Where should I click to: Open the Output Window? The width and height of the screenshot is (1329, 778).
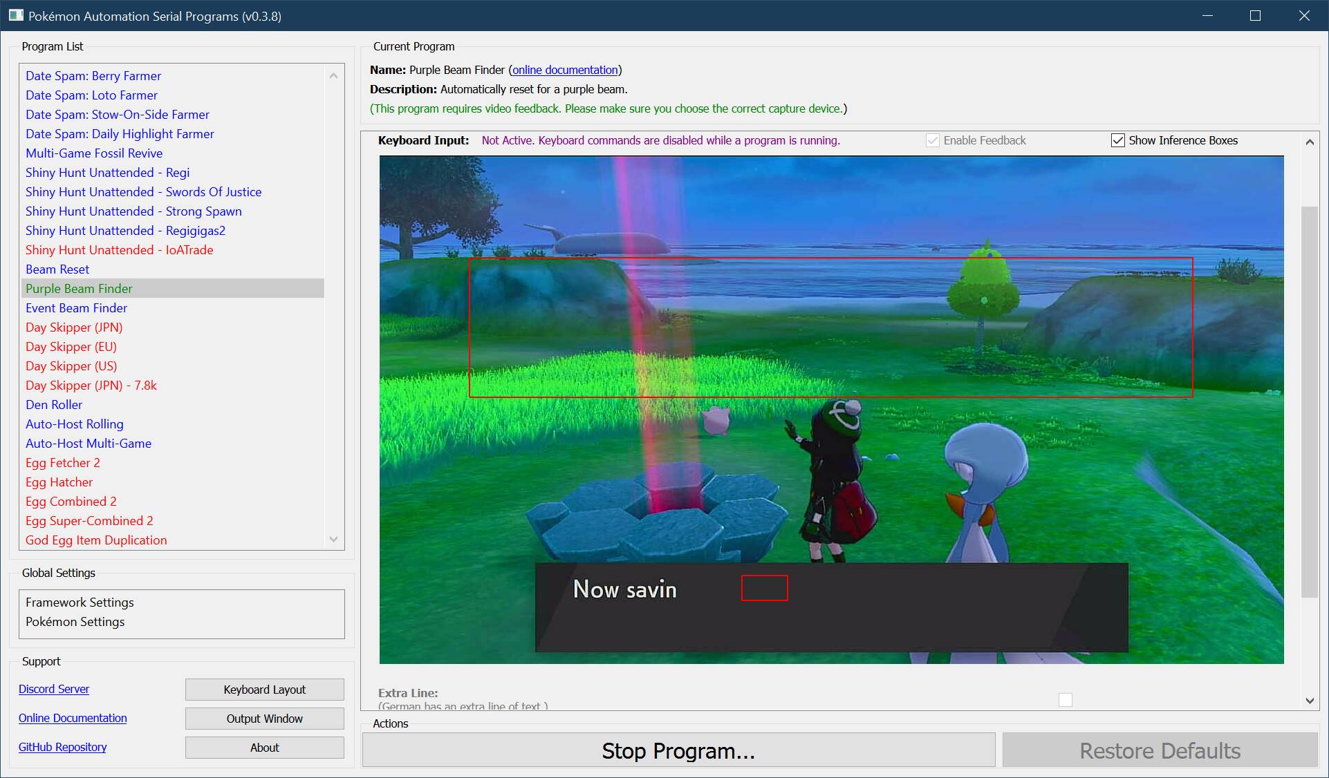click(x=264, y=719)
